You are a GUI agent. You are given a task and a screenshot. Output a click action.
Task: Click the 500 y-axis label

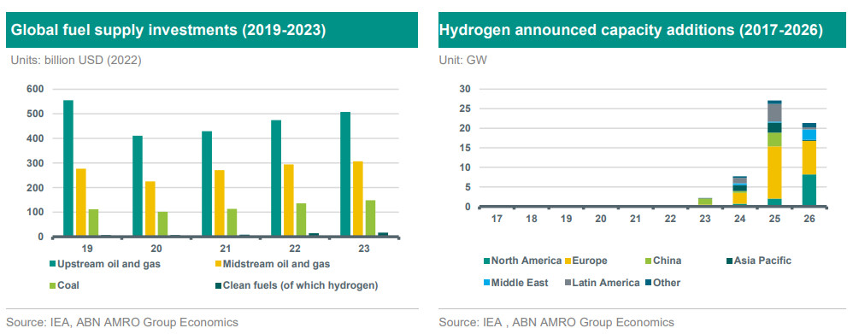pyautogui.click(x=36, y=114)
